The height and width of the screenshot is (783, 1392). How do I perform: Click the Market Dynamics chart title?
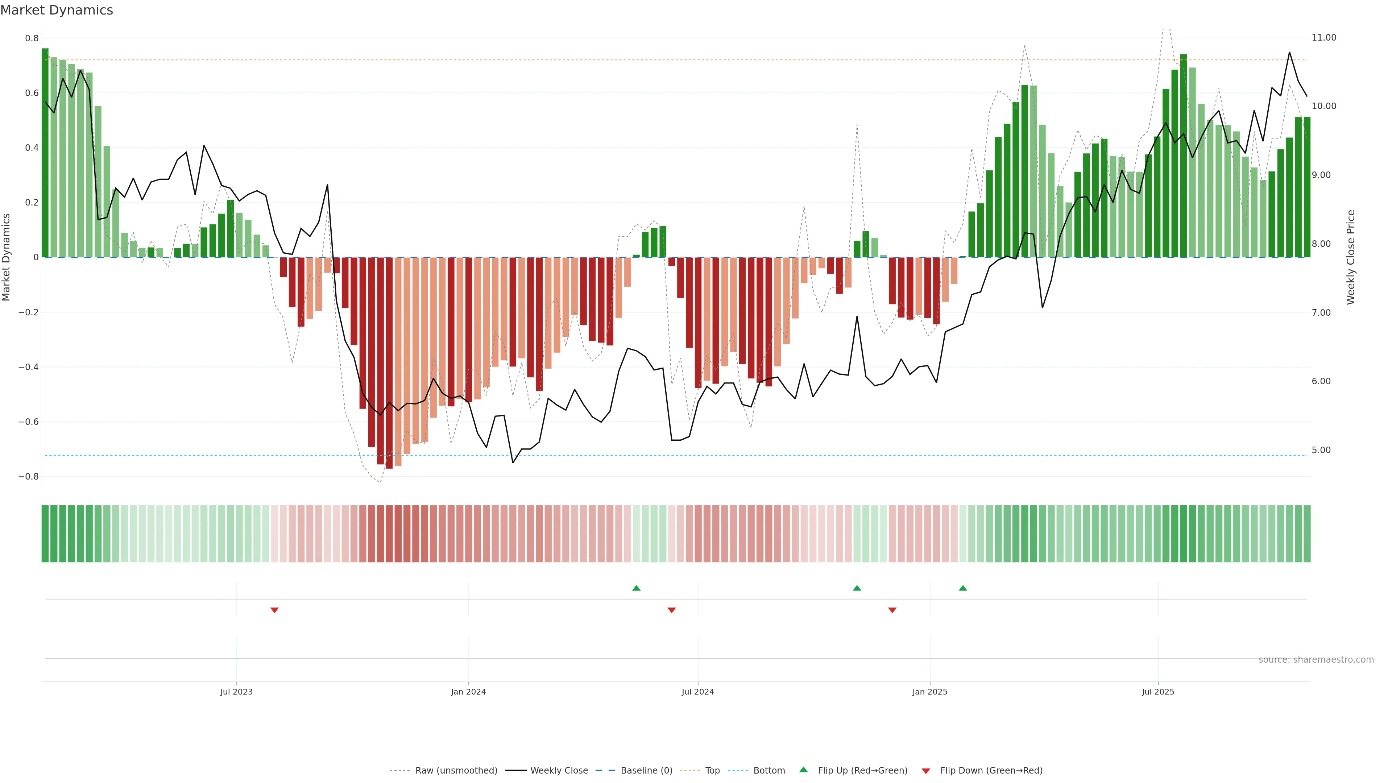[x=57, y=10]
